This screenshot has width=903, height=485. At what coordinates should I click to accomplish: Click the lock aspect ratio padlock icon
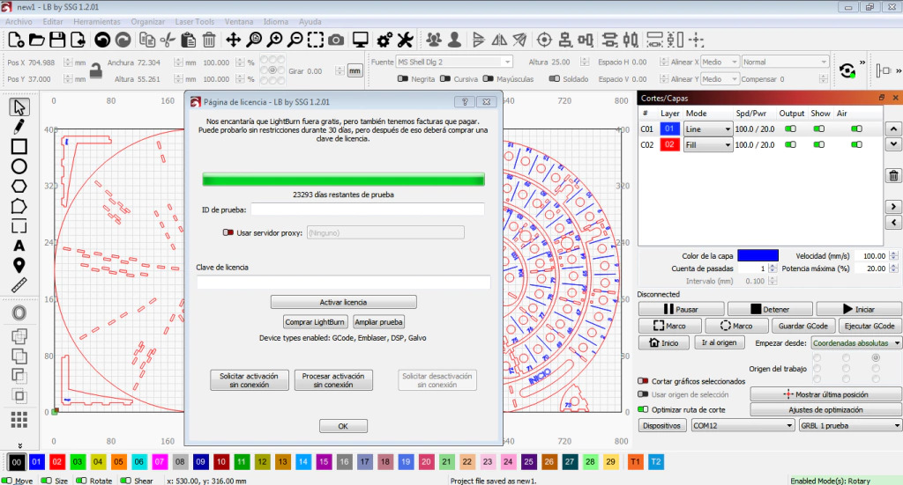(96, 70)
